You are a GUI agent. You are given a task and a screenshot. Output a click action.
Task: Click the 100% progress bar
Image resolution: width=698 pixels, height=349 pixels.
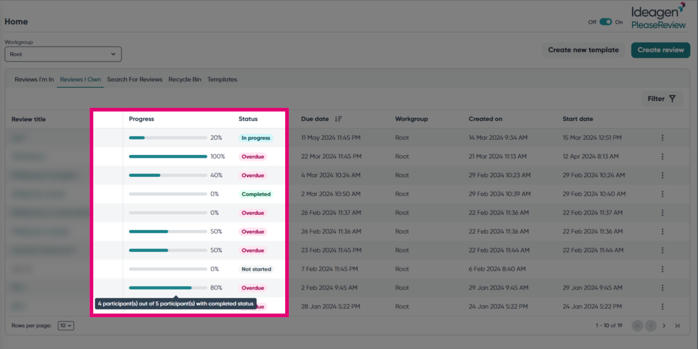coord(168,157)
